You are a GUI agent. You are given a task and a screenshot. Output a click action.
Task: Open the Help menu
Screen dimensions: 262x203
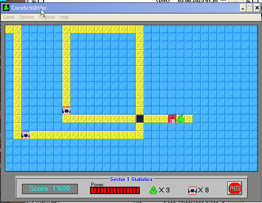tap(64, 17)
